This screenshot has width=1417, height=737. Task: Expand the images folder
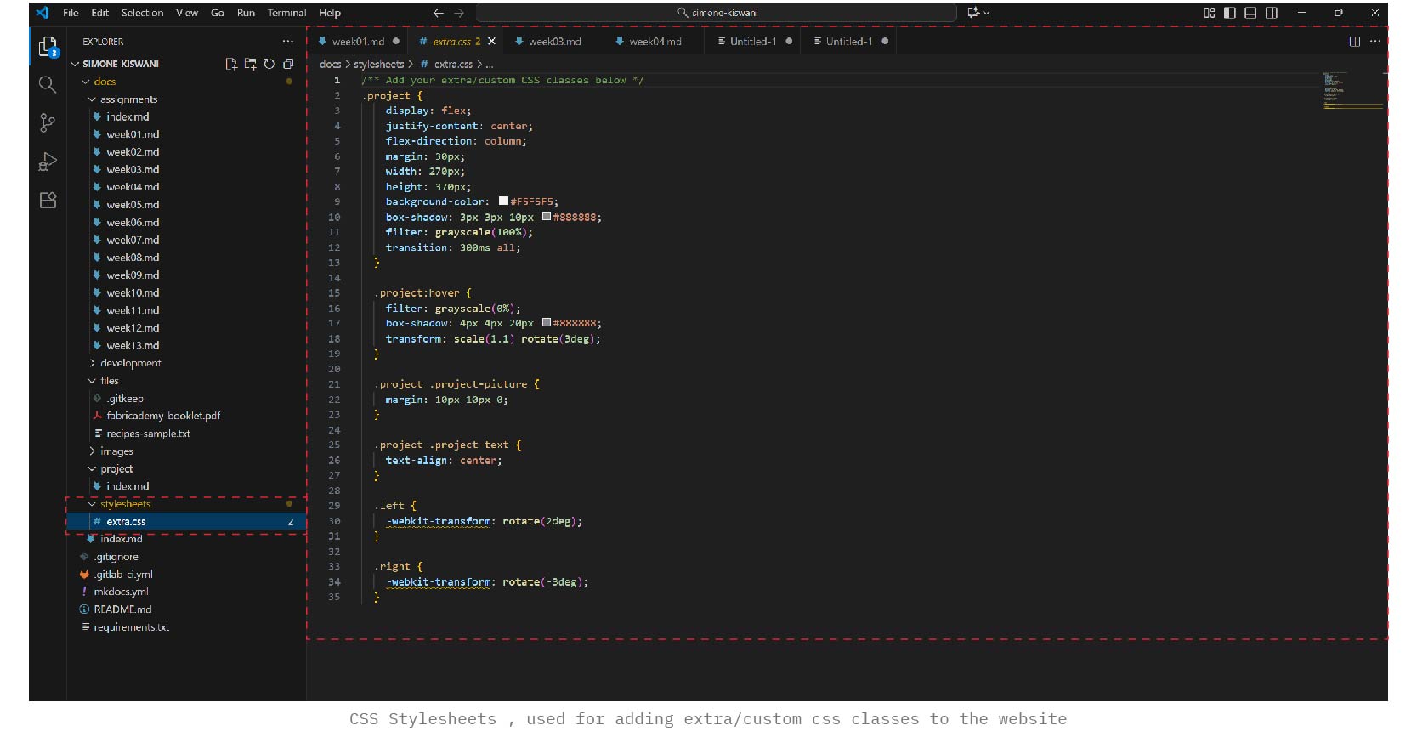coord(116,451)
